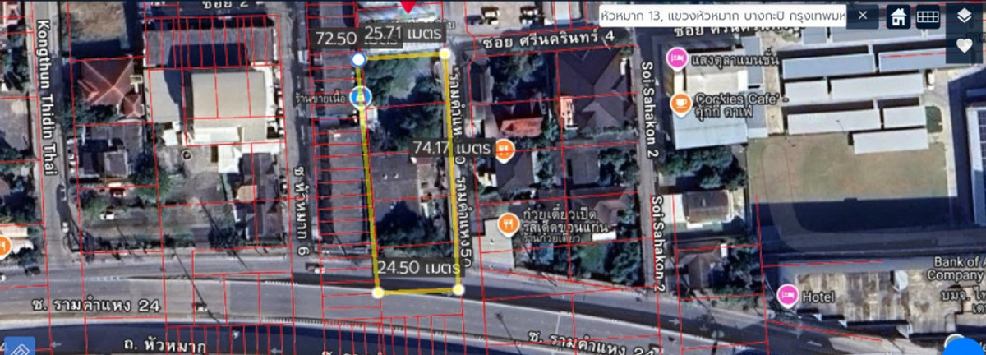Viewport: 986px width, 355px height.
Task: Click the pink Hotel marker
Action: click(787, 294)
